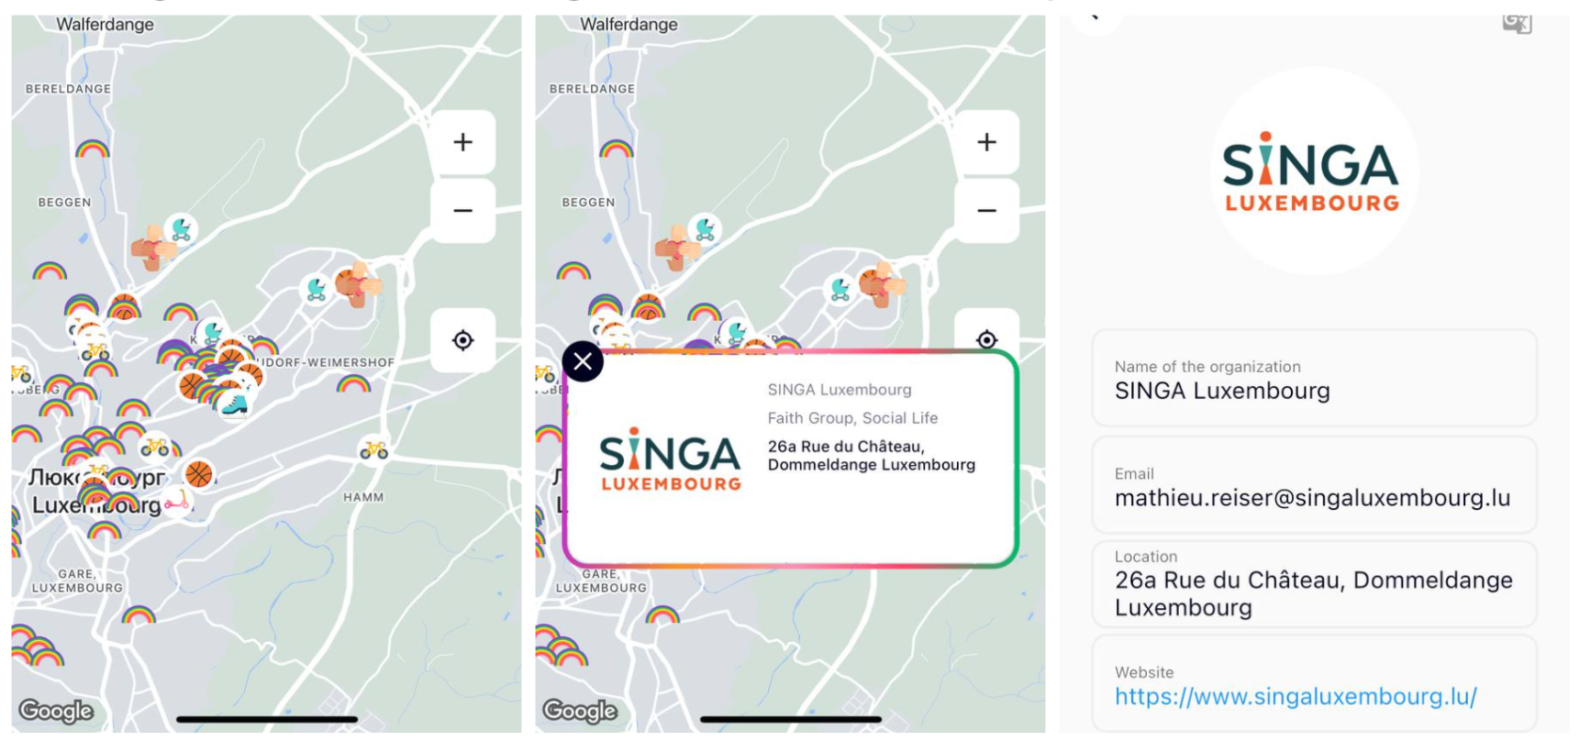Click the translate icon on details page
This screenshot has width=1591, height=752.
point(1516,22)
